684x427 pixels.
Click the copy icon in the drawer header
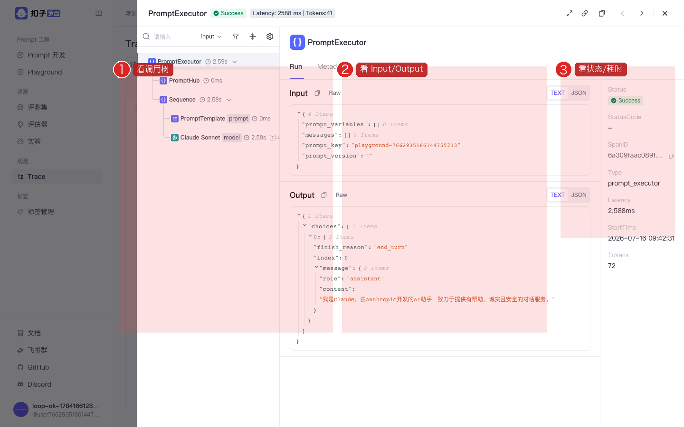602,13
